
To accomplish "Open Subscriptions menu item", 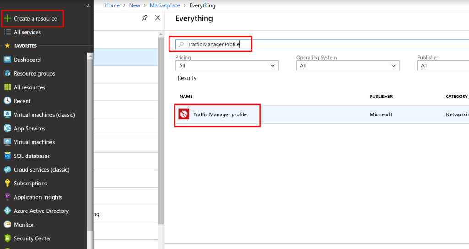I will (30, 183).
